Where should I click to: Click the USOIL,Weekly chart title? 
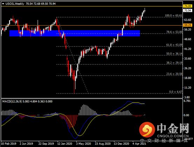point(15,4)
